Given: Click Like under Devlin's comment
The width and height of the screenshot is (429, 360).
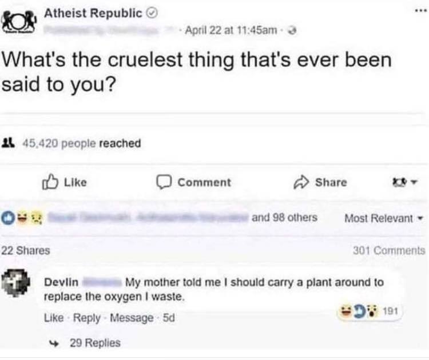Looking at the screenshot, I should 52,317.
